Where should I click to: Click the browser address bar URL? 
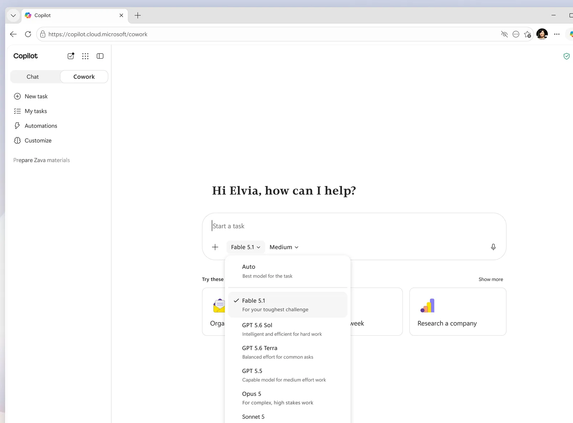[x=98, y=34]
